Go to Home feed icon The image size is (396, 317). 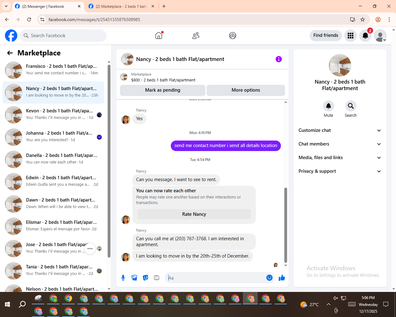pyautogui.click(x=159, y=36)
